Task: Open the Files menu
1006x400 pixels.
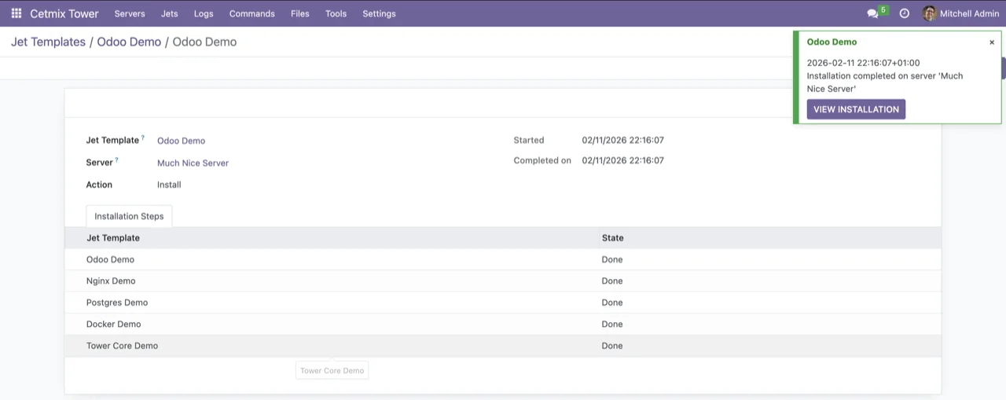Action: pos(299,13)
